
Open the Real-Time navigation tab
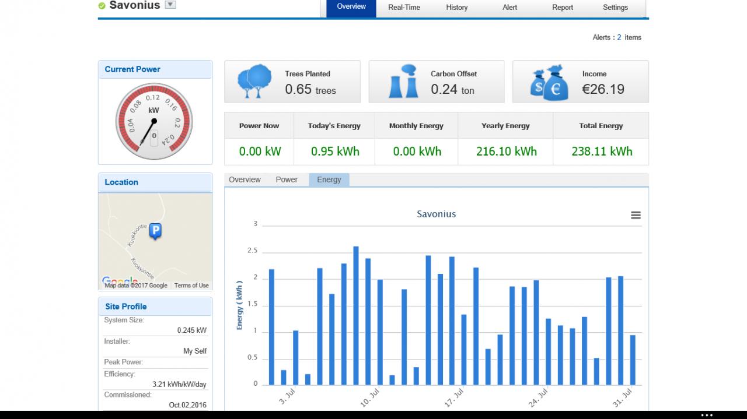coord(404,8)
